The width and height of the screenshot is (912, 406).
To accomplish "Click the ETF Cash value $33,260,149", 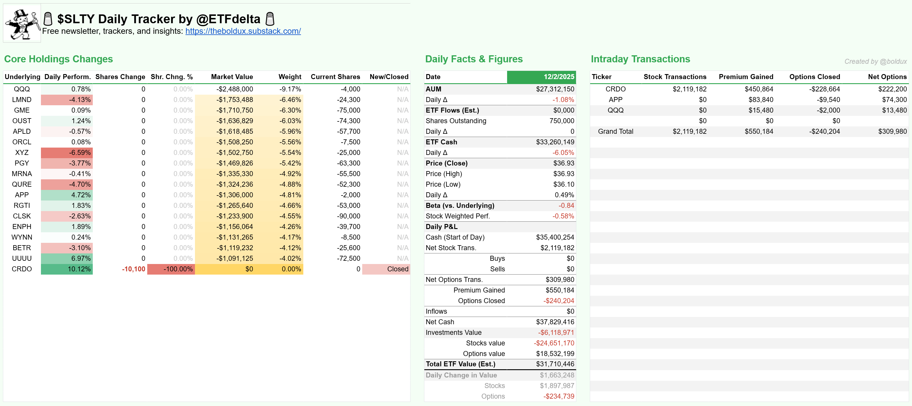I will (555, 142).
